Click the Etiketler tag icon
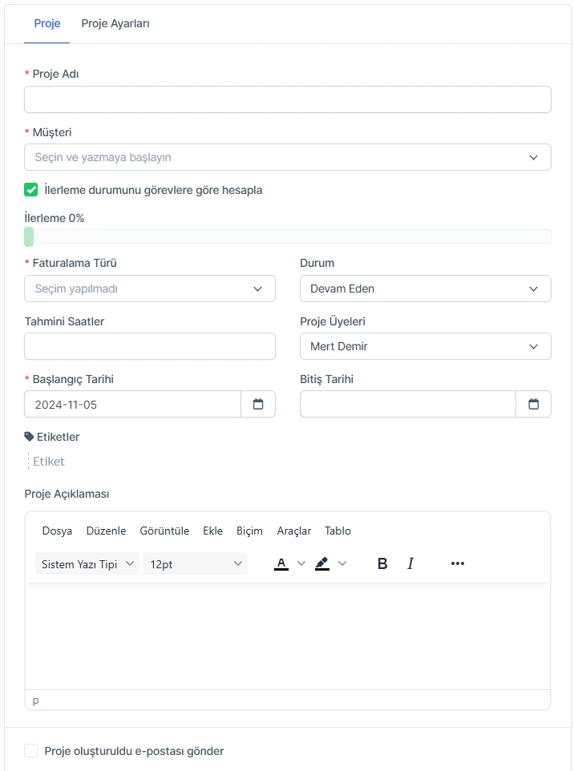This screenshot has height=771, width=574. (29, 437)
